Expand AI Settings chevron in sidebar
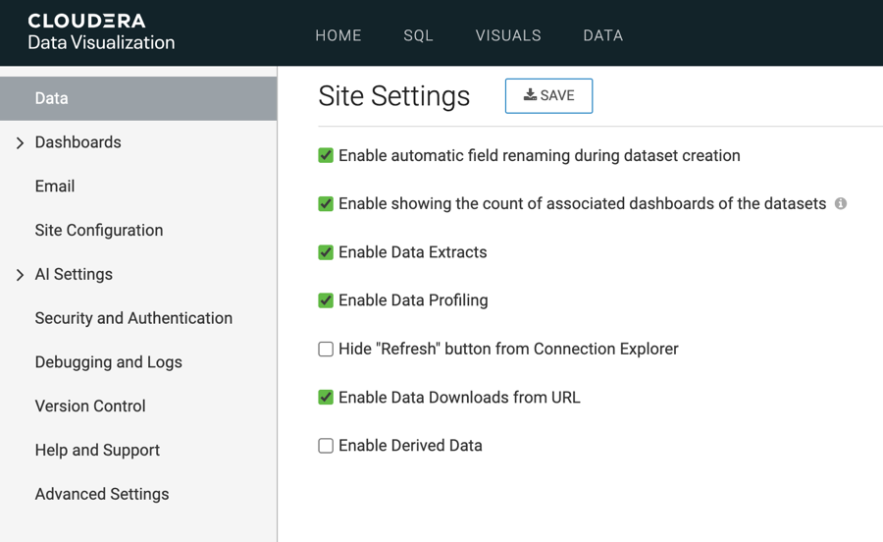883x542 pixels. point(20,275)
